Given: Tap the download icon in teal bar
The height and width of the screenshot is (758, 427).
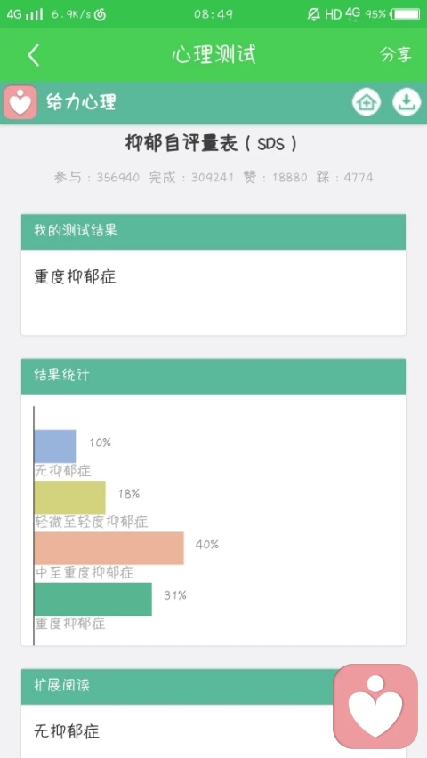Looking at the screenshot, I should 407,102.
